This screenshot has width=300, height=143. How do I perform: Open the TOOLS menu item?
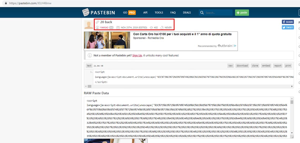pos(159,13)
